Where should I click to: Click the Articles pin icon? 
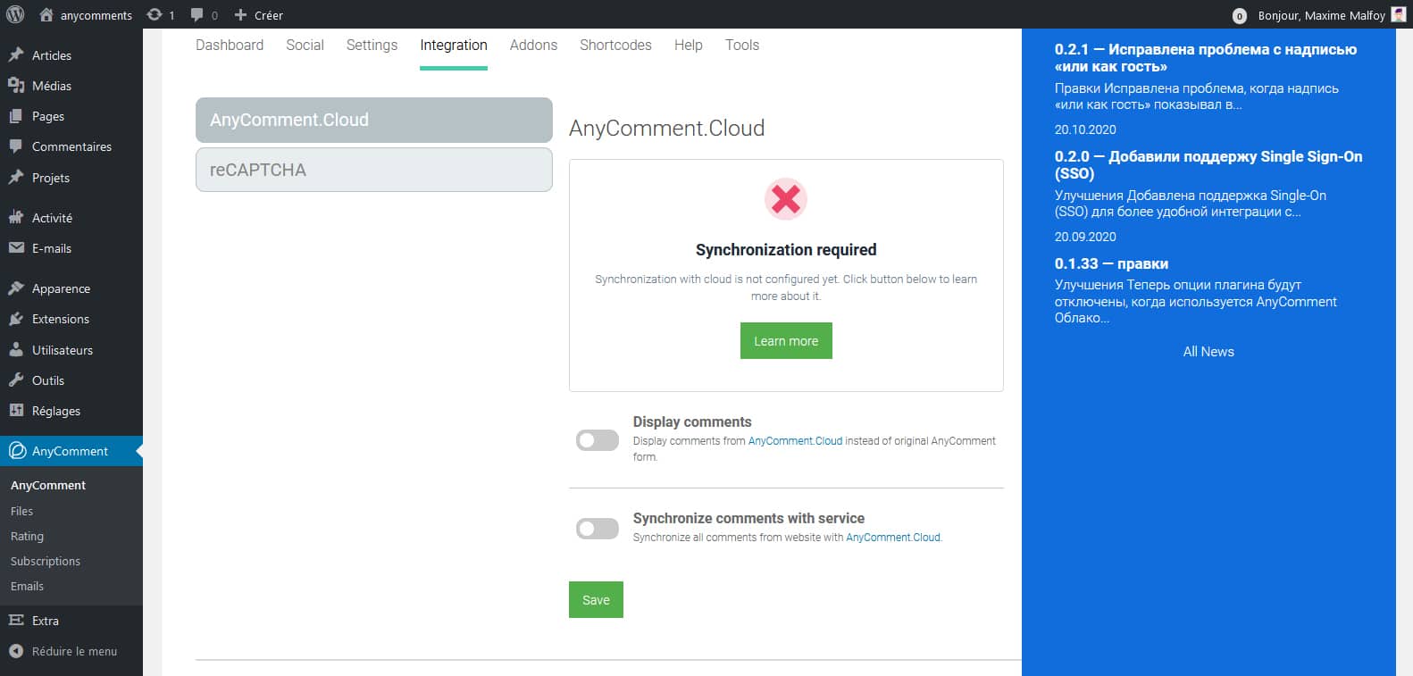click(16, 55)
